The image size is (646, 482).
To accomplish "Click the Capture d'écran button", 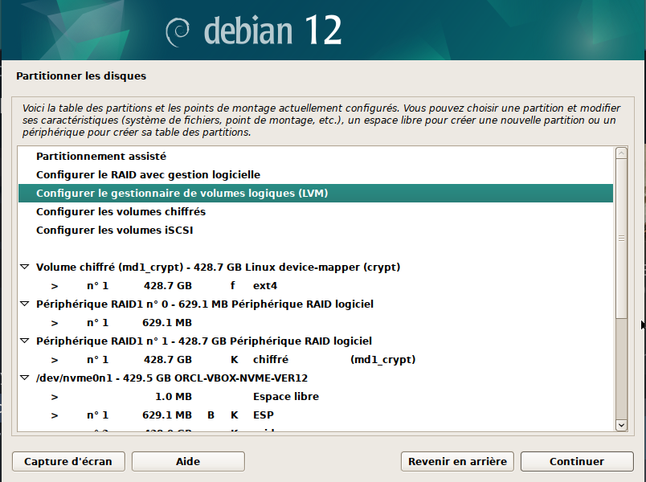I will 68,461.
